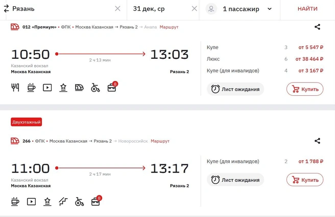Click the double-decker stairs icon on train 266
Image resolution: width=335 pixels, height=217 pixels.
click(63, 202)
